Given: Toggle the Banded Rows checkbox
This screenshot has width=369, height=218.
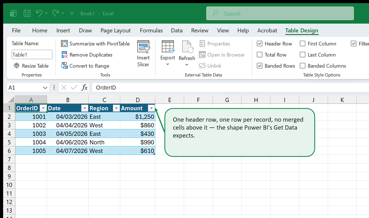Looking at the screenshot, I should click(260, 66).
